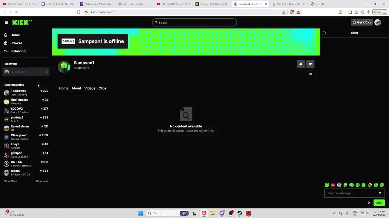This screenshot has height=218, width=389.
Task: Close the Sampson1 Stream browser tab
Action: pos(266,4)
